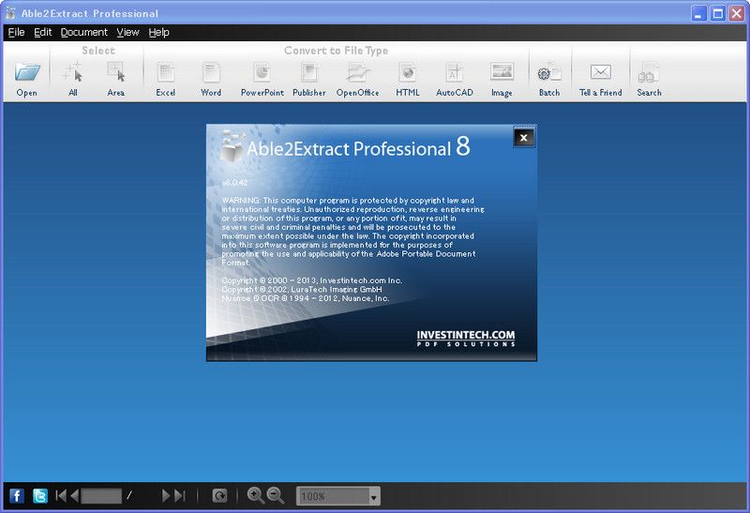This screenshot has height=513, width=750.
Task: Open the View menu
Action: (x=127, y=32)
